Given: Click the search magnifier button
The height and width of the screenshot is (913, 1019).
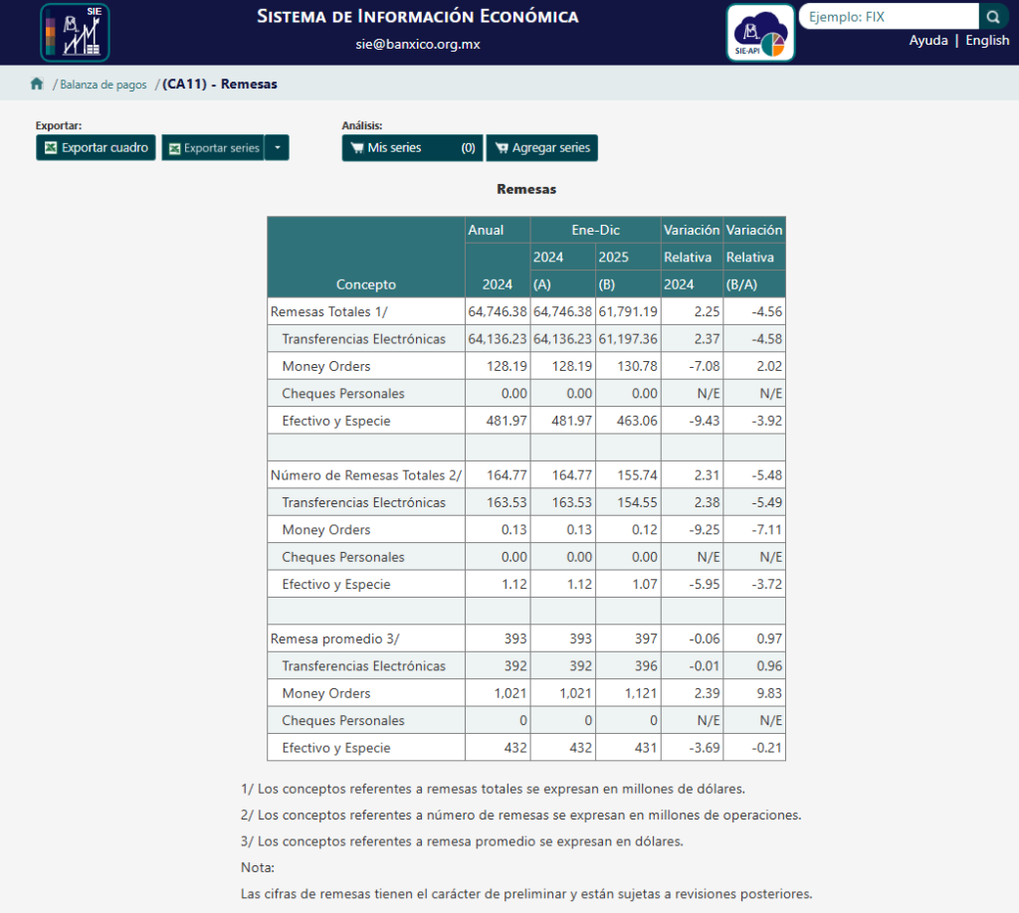Looking at the screenshot, I should 993,17.
